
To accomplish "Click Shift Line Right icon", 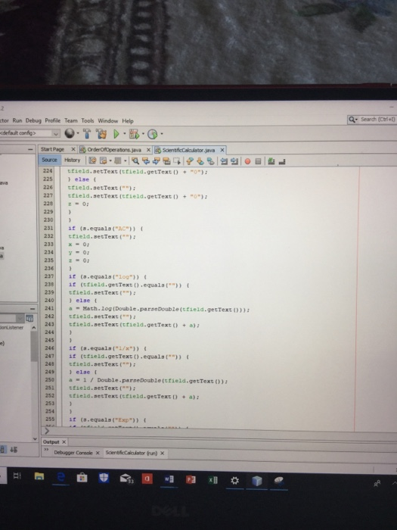I will (x=234, y=161).
